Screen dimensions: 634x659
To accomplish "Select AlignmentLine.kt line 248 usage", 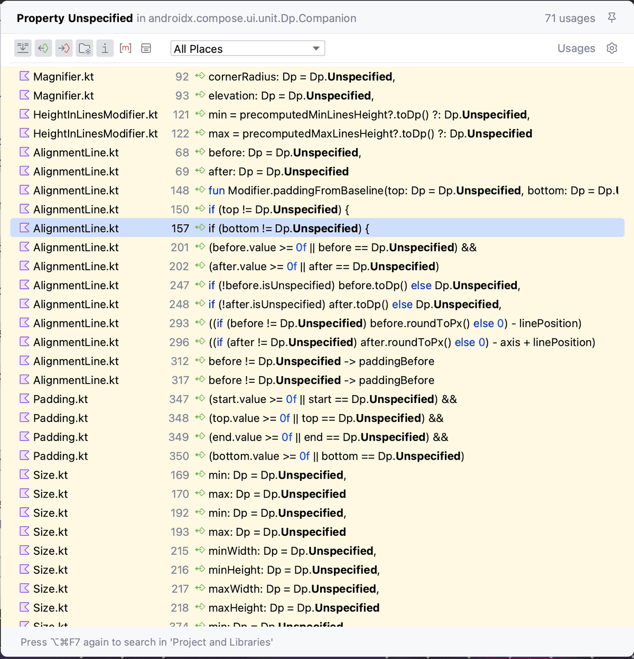I will click(317, 305).
